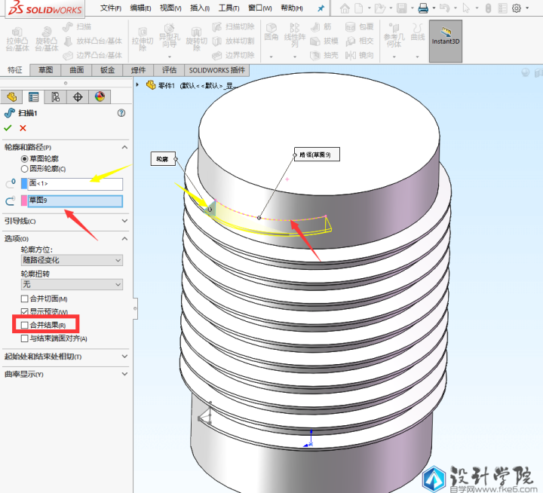The image size is (543, 493).
Task: Click the Instant3D toolbar button
Action: click(444, 35)
